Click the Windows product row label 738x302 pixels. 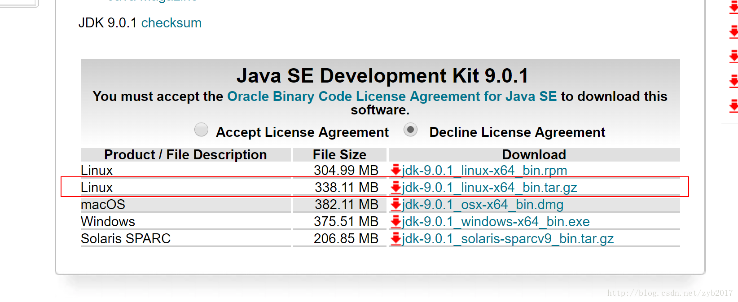tap(108, 222)
